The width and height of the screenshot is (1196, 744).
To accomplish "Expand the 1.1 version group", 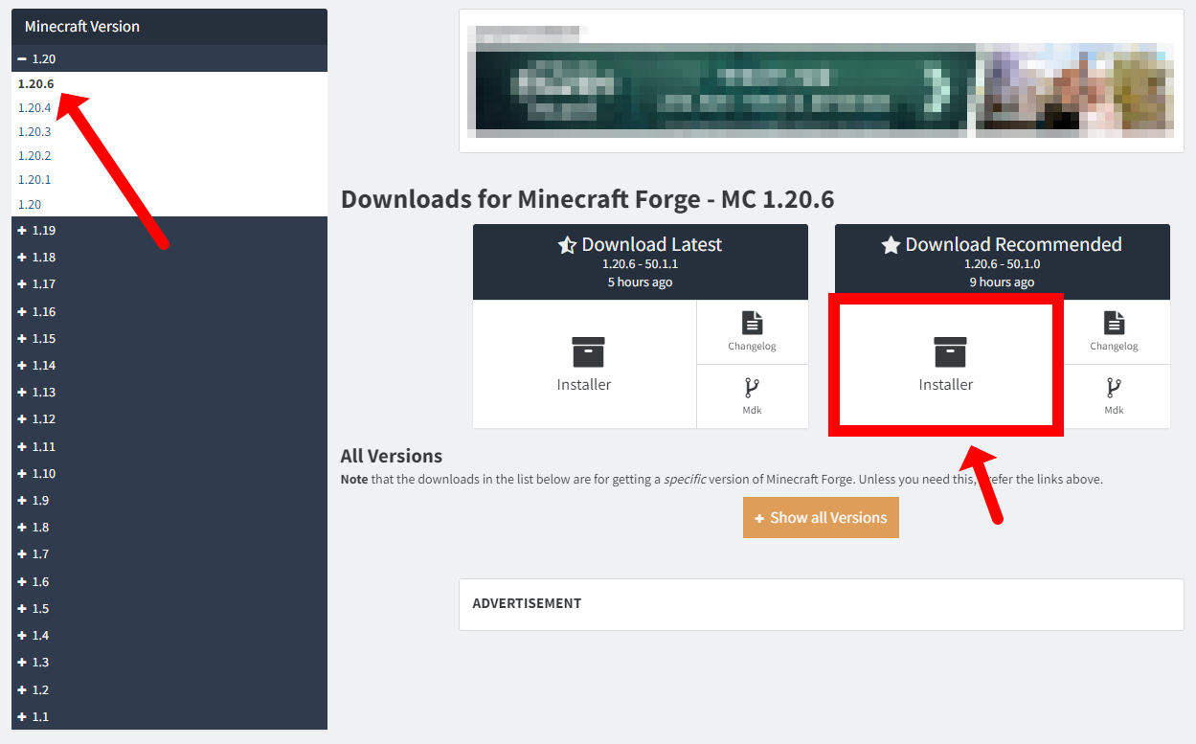I will (x=23, y=717).
